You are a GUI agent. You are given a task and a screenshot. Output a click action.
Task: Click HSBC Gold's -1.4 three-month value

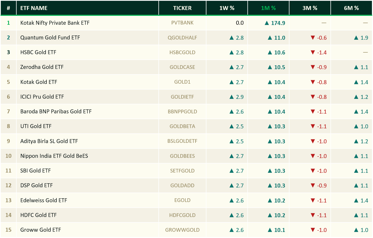pyautogui.click(x=319, y=53)
